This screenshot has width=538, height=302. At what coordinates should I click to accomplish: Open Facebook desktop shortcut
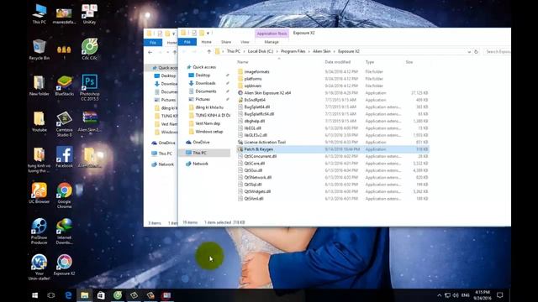64,158
